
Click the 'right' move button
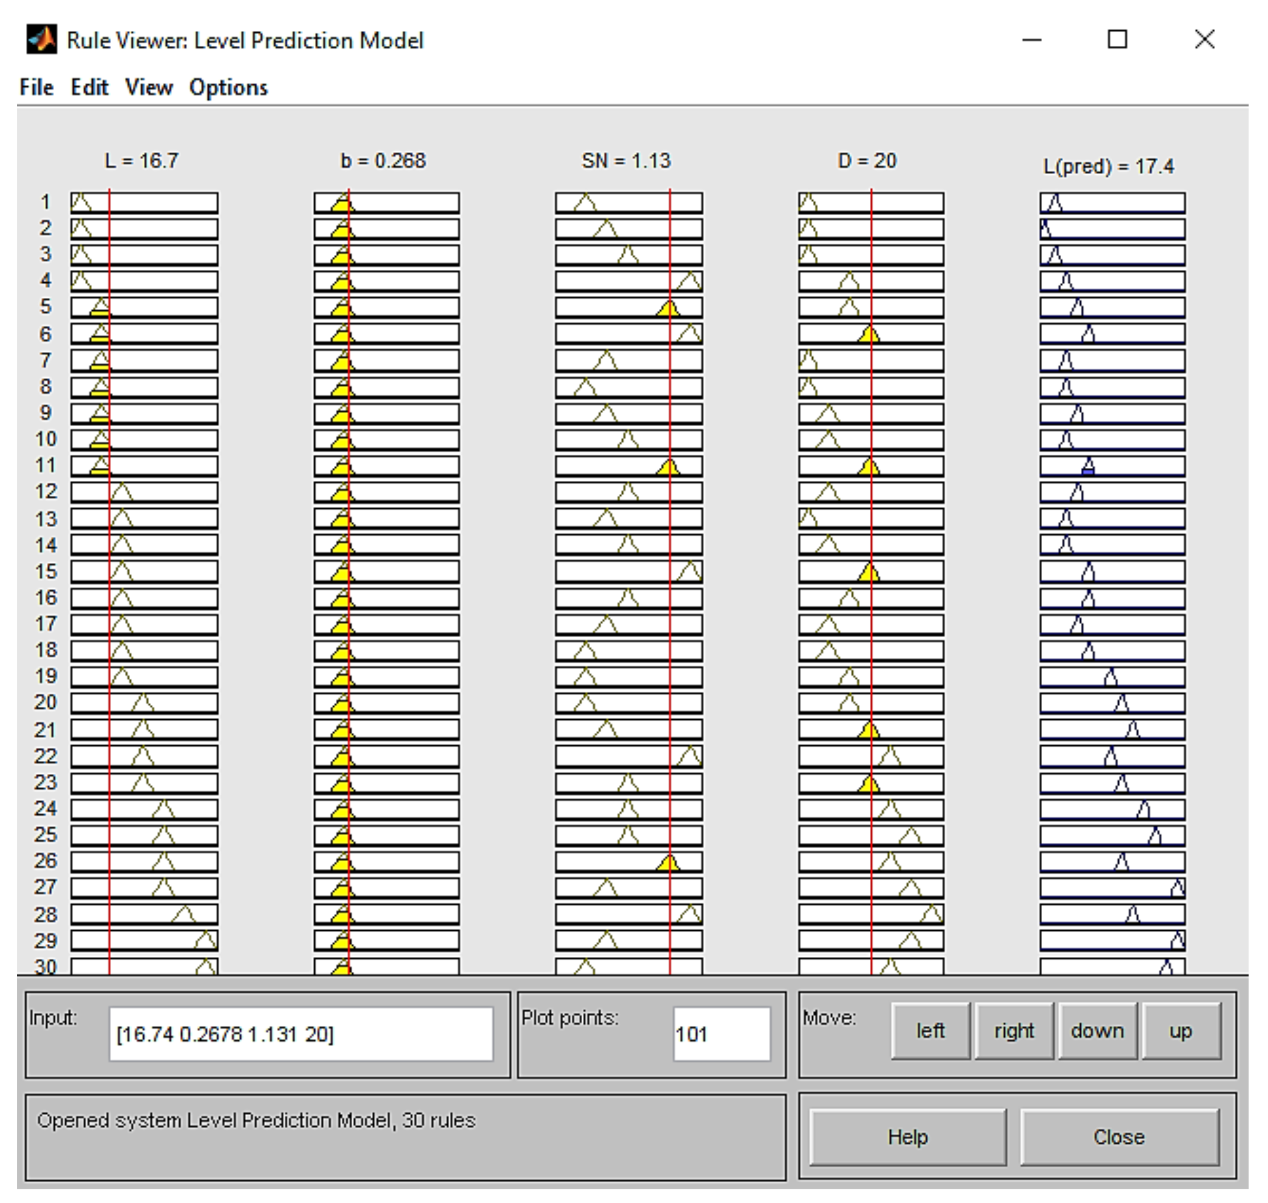[x=1014, y=1031]
